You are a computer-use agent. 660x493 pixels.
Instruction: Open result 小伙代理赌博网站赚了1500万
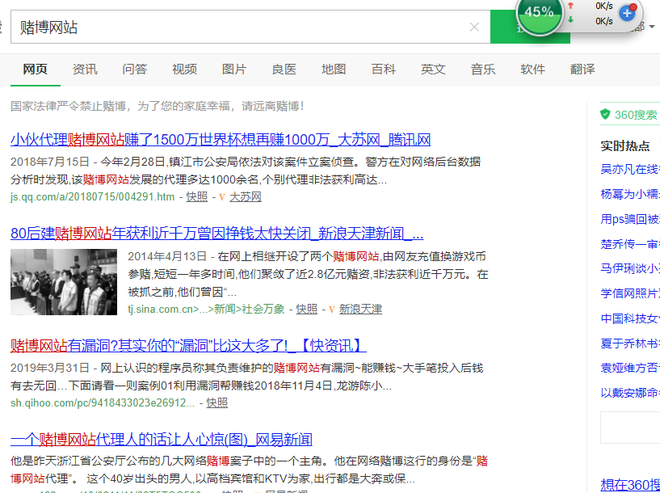point(221,140)
